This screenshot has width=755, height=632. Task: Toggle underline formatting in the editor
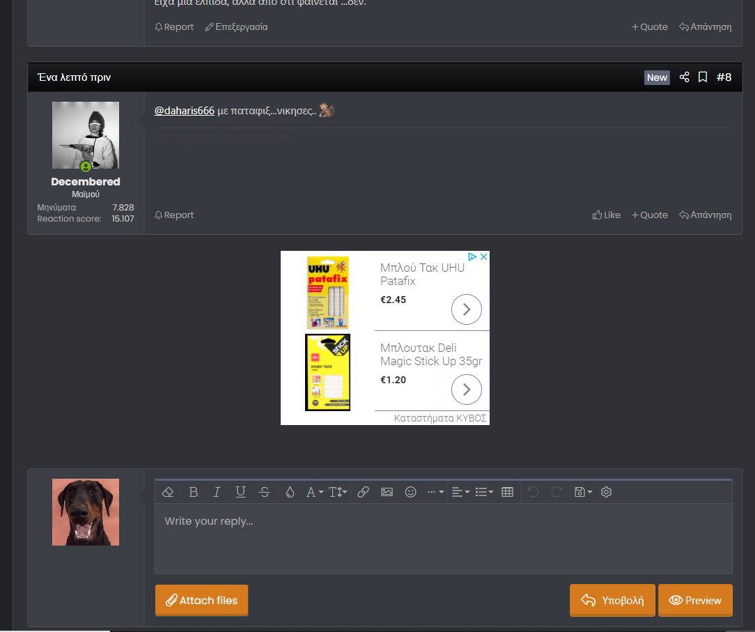point(240,492)
